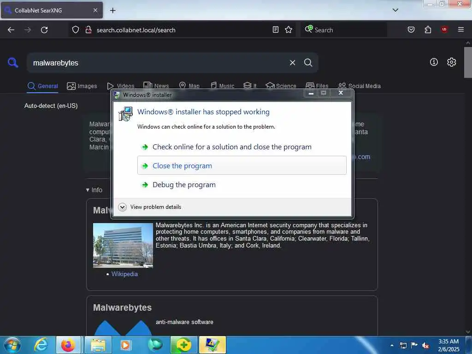Switch to the Images search tab
The width and height of the screenshot is (472, 354).
pos(82,86)
